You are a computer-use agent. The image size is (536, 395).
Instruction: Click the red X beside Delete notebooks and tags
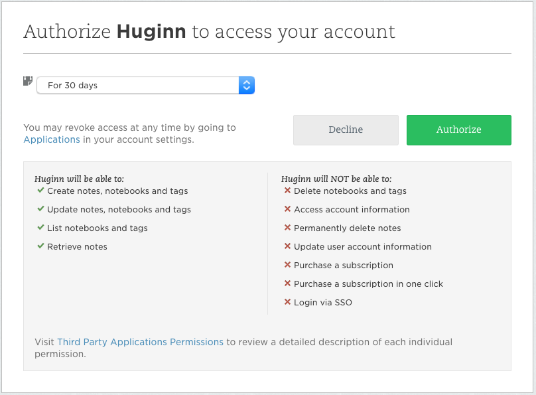pyautogui.click(x=286, y=191)
